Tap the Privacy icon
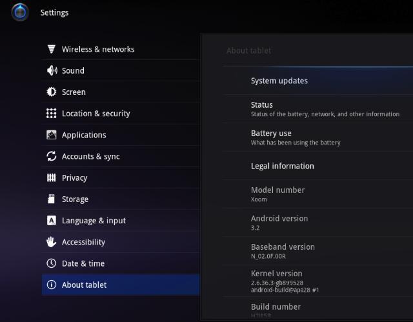The height and width of the screenshot is (322, 413). pos(52,177)
